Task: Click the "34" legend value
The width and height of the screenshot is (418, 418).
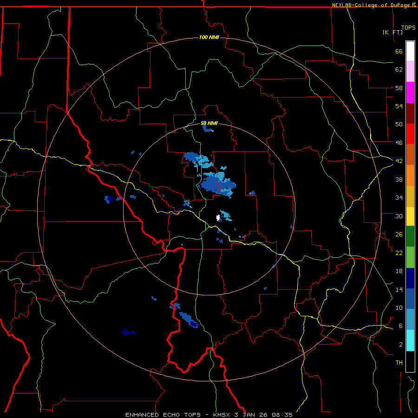Action: pos(399,198)
